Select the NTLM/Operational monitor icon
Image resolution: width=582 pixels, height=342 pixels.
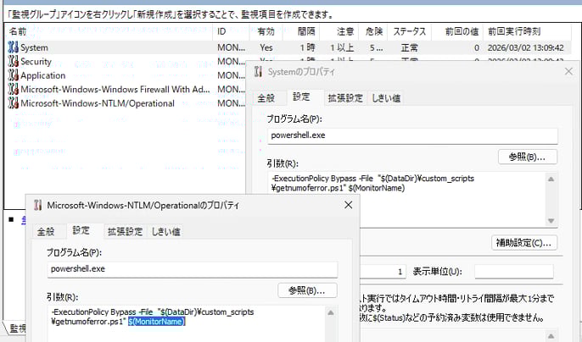tap(14, 103)
